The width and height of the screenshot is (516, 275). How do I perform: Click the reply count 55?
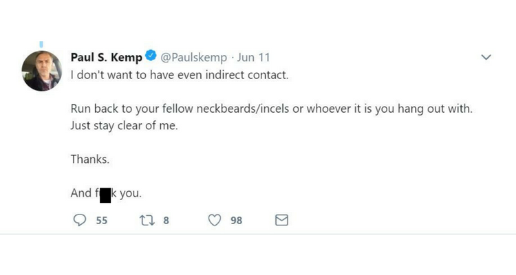click(x=101, y=221)
